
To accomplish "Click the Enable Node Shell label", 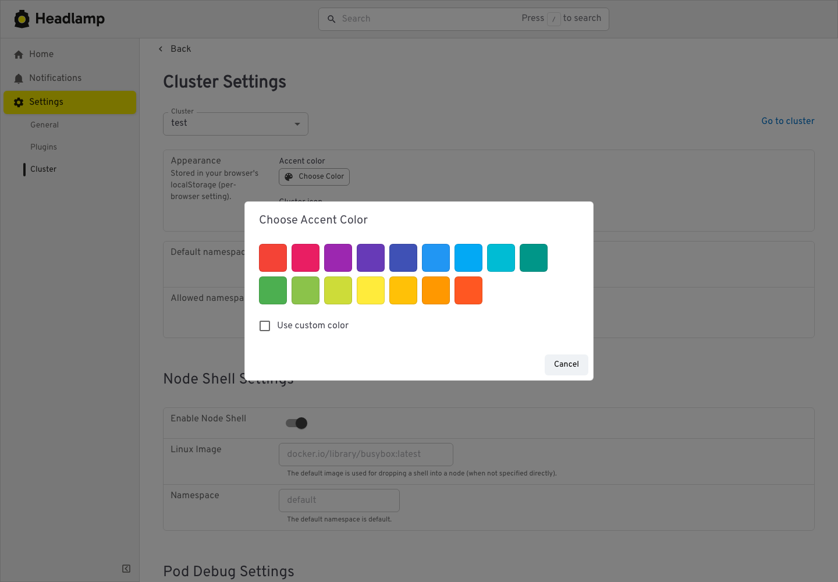I will pyautogui.click(x=208, y=418).
